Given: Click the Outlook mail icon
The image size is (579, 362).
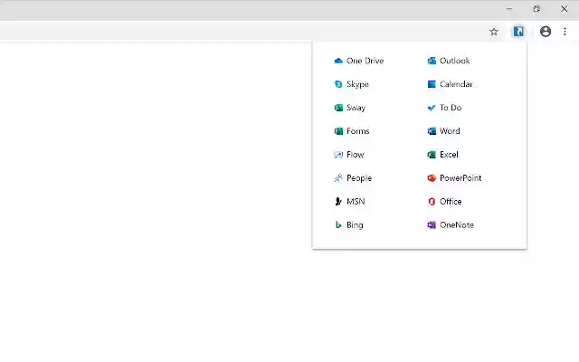Looking at the screenshot, I should click(x=432, y=61).
